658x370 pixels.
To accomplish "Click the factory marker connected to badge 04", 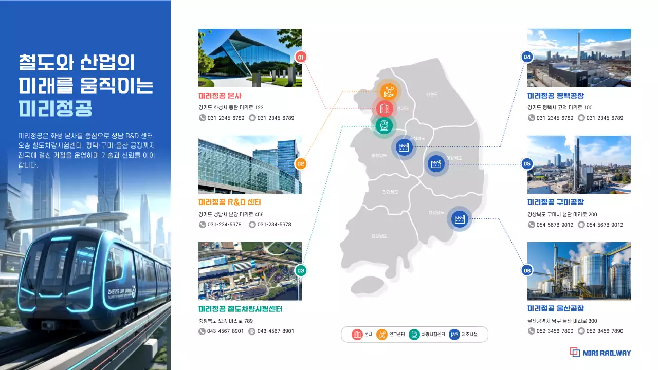I will click(403, 147).
